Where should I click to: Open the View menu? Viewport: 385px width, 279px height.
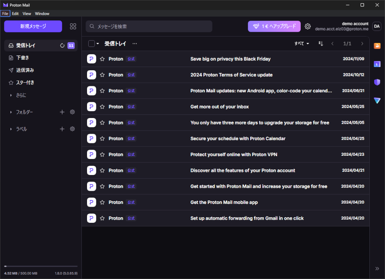tap(27, 14)
